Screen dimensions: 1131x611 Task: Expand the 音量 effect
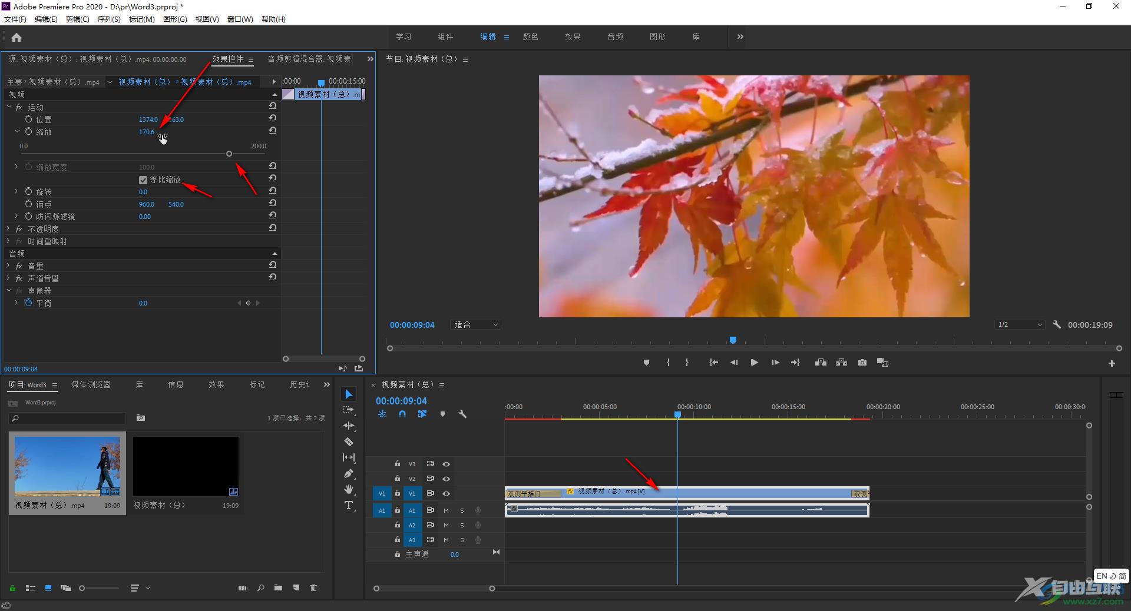coord(8,265)
